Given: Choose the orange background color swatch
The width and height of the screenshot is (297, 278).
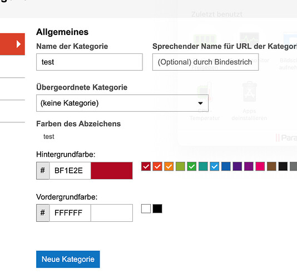Looking at the screenshot, I should (x=169, y=166).
